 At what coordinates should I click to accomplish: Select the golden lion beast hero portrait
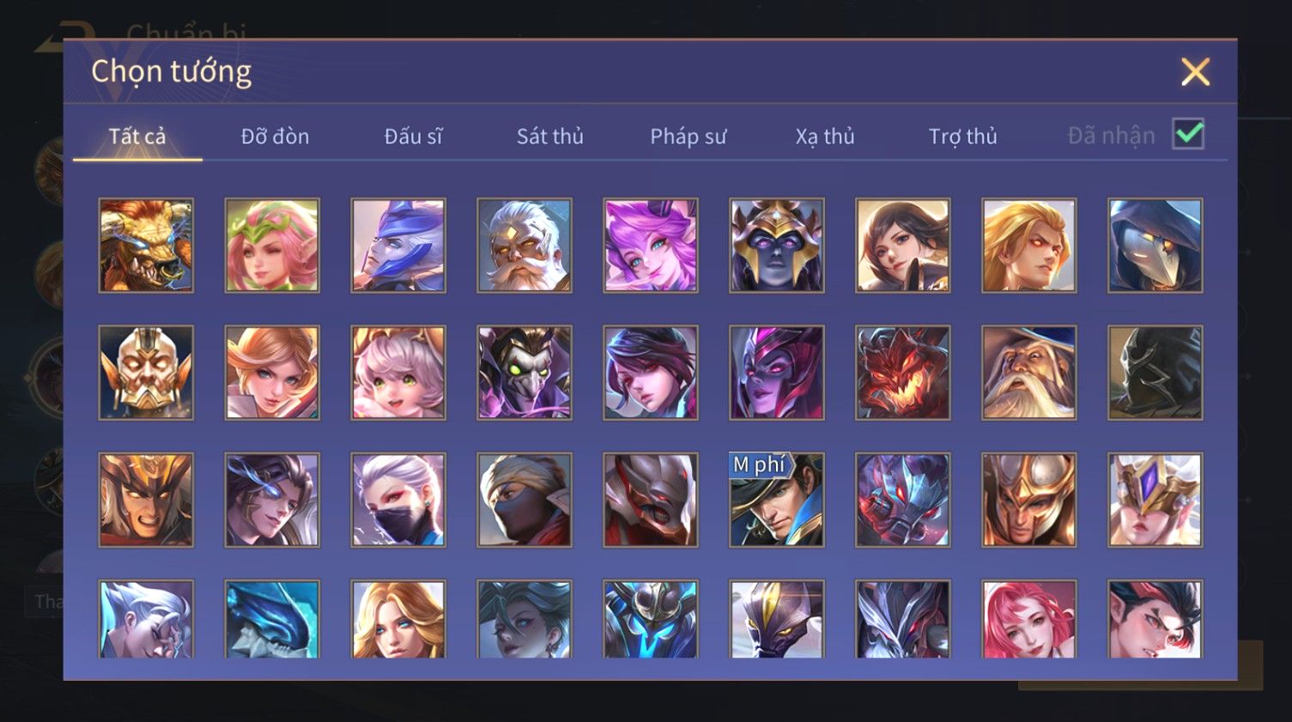(146, 246)
